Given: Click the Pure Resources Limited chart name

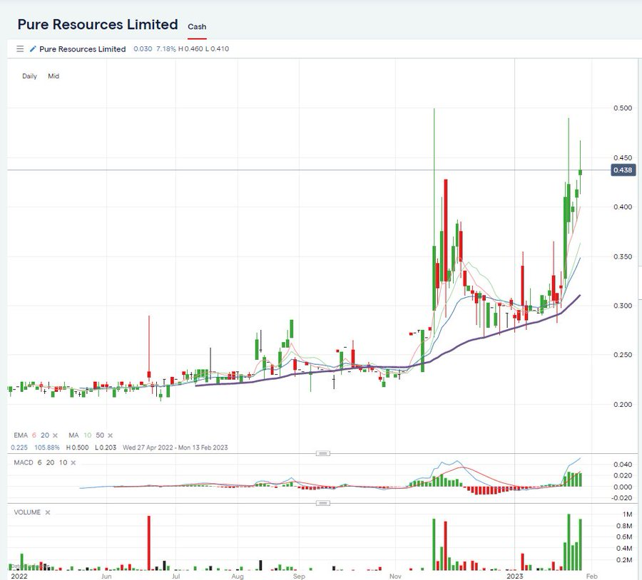Looking at the screenshot, I should [x=82, y=49].
